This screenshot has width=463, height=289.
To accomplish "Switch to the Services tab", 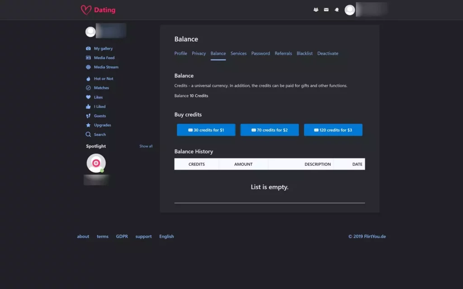I will (x=238, y=53).
